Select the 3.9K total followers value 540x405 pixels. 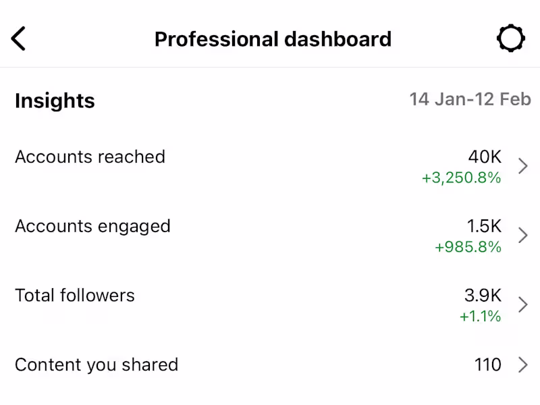pyautogui.click(x=483, y=296)
